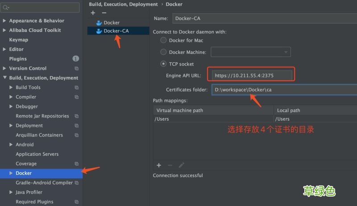The height and width of the screenshot is (206, 357).
Task: Click the project-level icon next to Version Control
Action: (x=77, y=69)
